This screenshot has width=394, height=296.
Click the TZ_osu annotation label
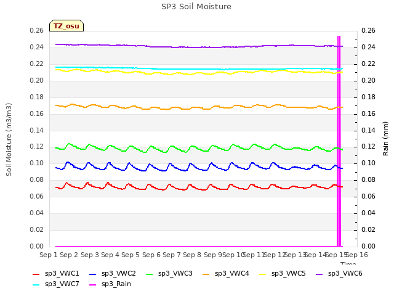pos(66,26)
